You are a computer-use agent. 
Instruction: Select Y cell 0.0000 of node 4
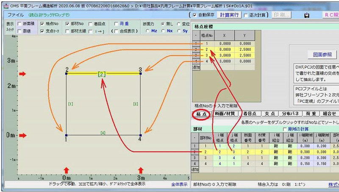[x=245, y=61]
